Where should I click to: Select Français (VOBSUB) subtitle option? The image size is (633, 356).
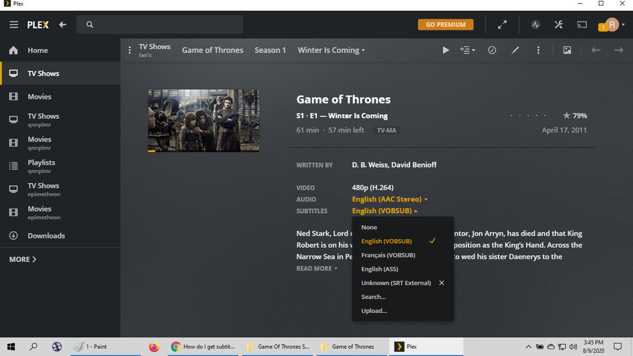tap(403, 255)
